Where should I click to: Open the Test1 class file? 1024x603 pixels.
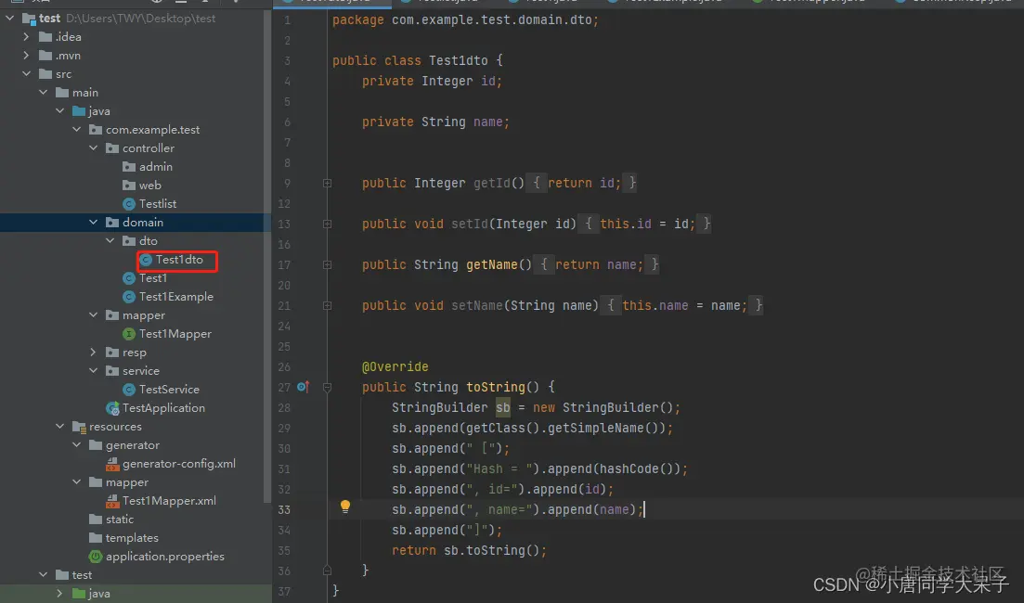click(153, 278)
